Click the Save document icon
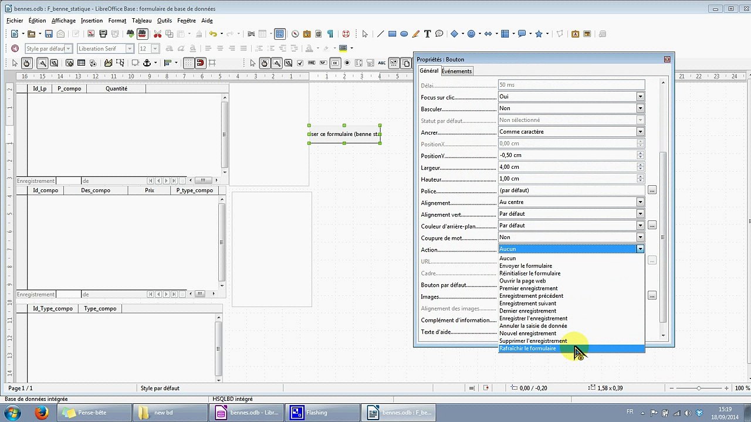The width and height of the screenshot is (751, 422). [x=49, y=34]
